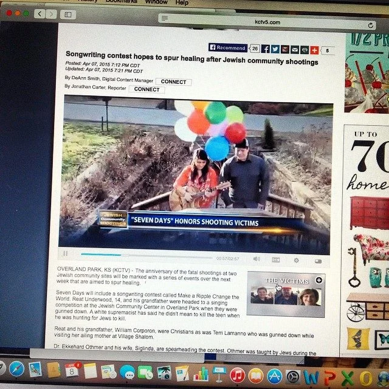The width and height of the screenshot is (389, 389).
Task: Open App Store from the Dock
Action: point(274,376)
